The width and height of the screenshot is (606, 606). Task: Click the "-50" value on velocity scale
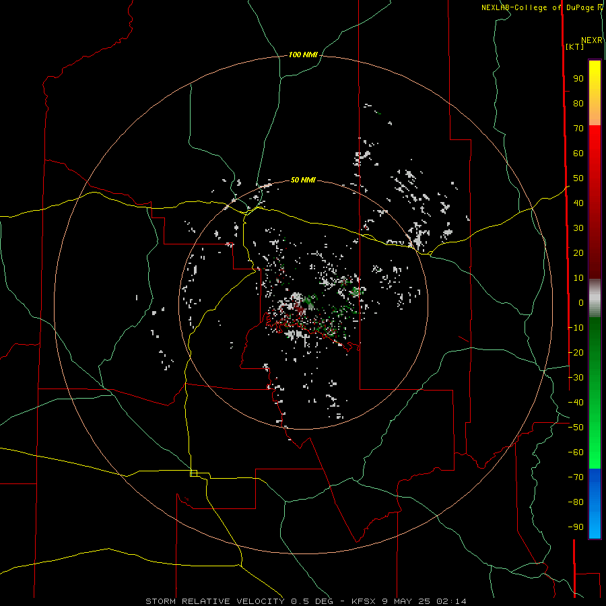pos(576,428)
